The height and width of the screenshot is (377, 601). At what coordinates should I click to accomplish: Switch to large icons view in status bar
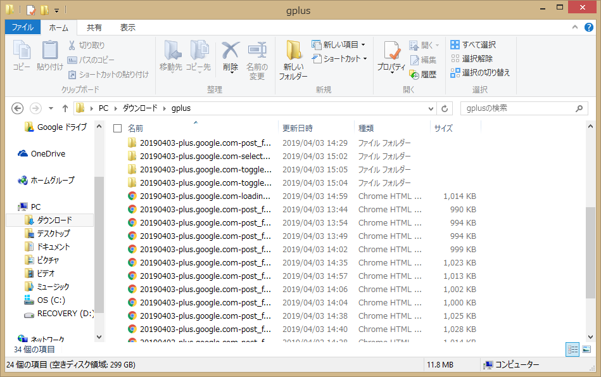tap(586, 349)
